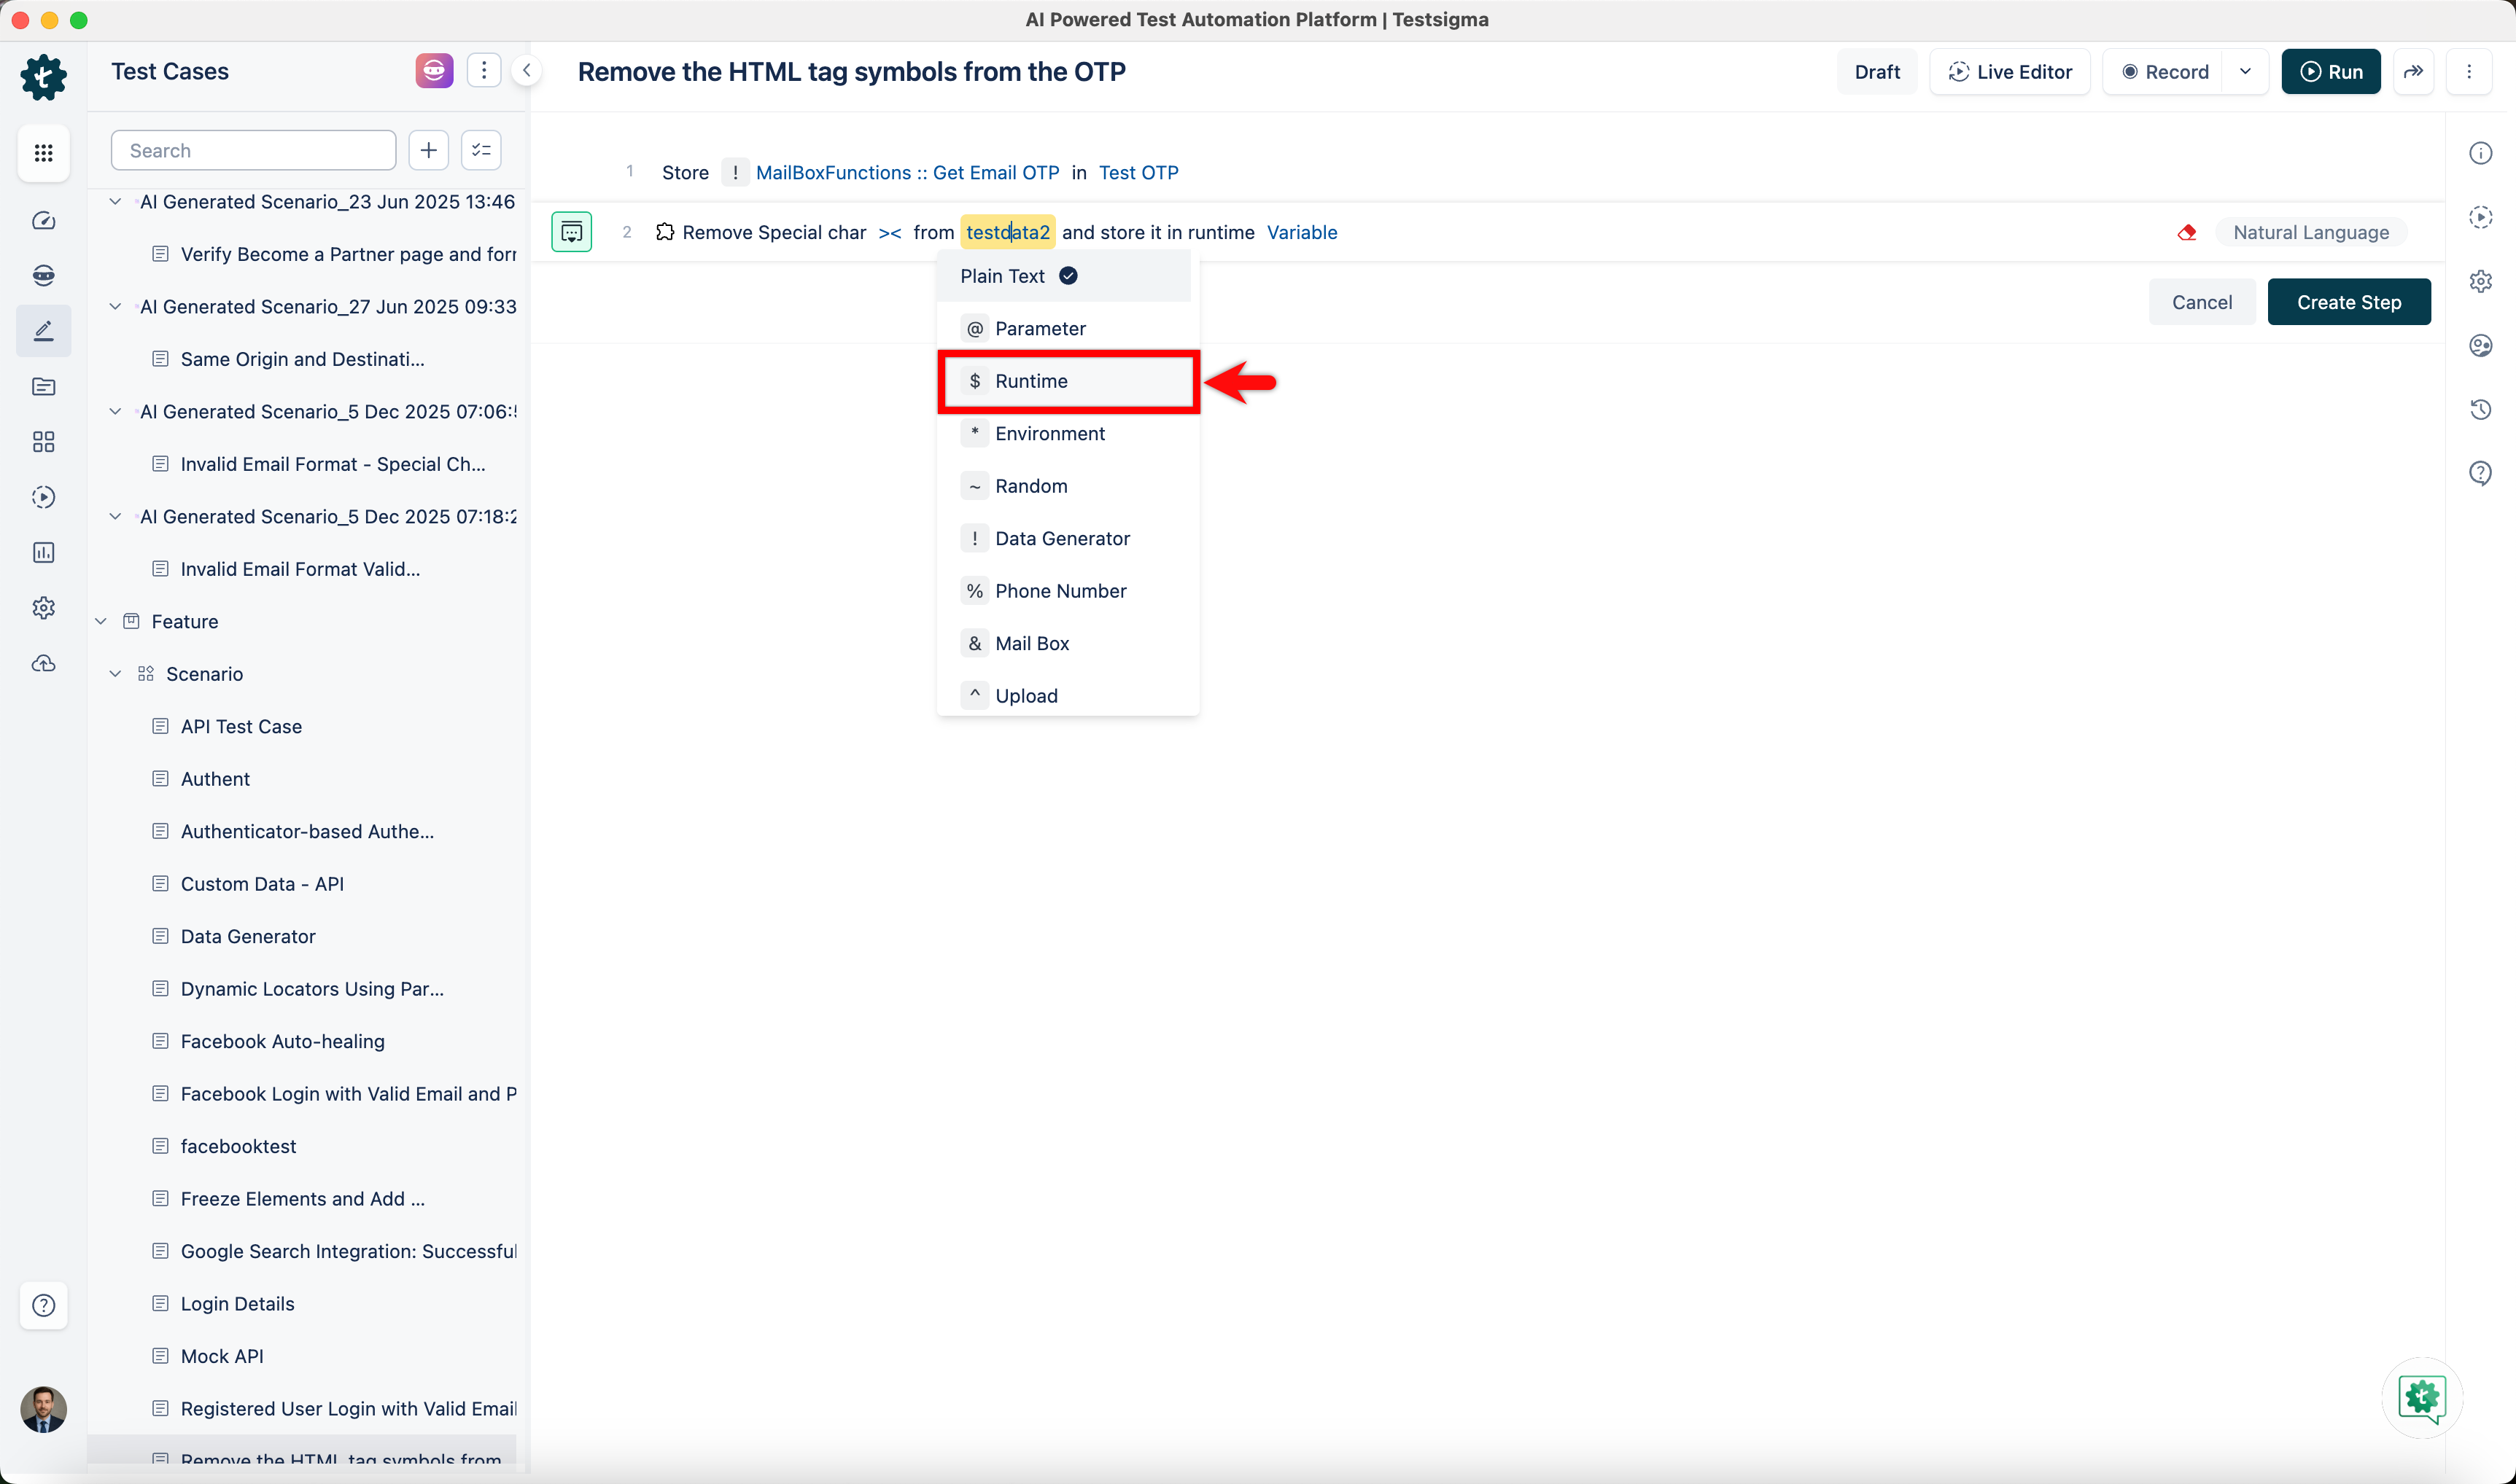Open the step comment icon beside step 2
This screenshot has height=1484, width=2516.
coord(571,232)
